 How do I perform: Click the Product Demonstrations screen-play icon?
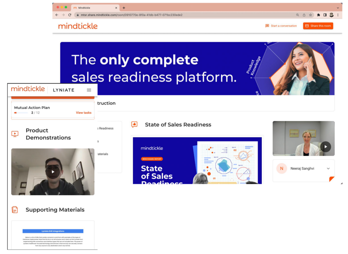tap(15, 134)
